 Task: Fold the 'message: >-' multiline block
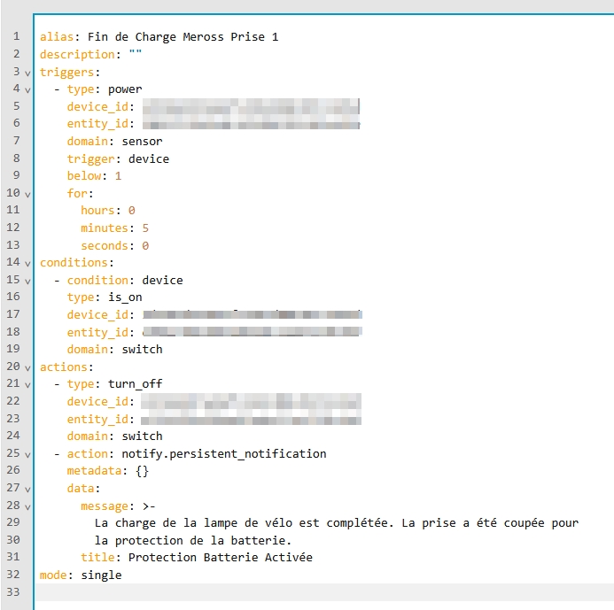pyautogui.click(x=27, y=506)
